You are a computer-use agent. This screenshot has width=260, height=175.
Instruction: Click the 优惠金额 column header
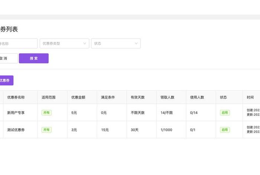coord(78,97)
